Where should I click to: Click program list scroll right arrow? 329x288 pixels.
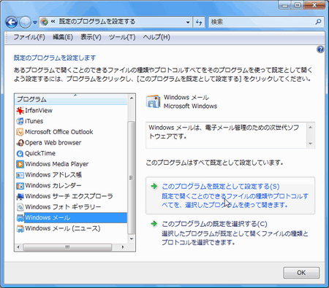click(x=123, y=247)
